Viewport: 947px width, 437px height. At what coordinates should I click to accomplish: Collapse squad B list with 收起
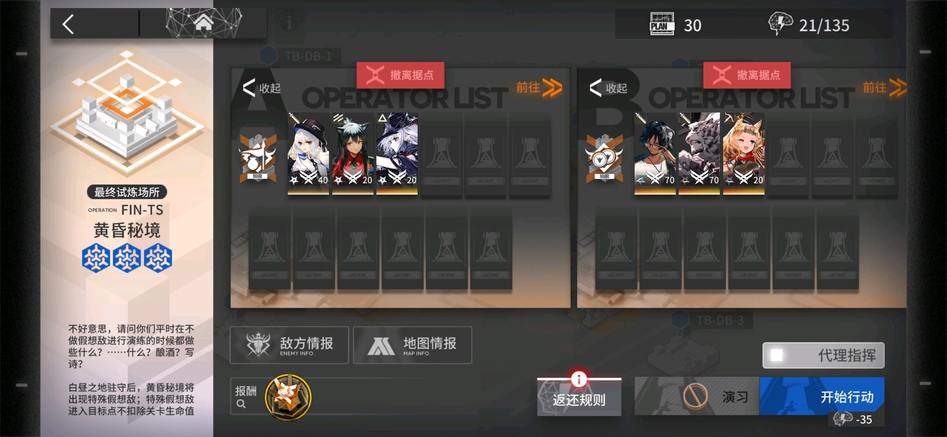pyautogui.click(x=608, y=88)
